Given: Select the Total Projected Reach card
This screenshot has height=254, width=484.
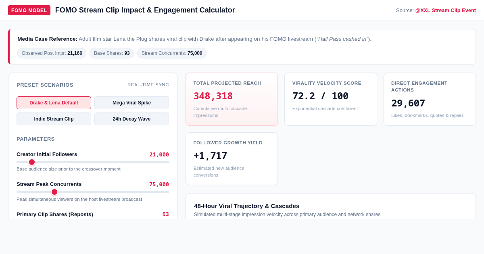Looking at the screenshot, I should (232, 99).
